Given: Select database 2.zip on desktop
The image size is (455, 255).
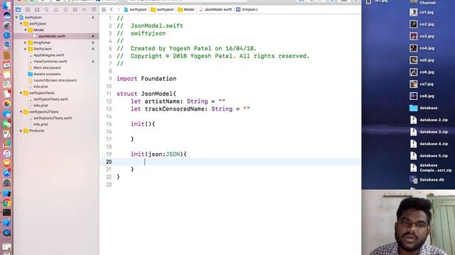Looking at the screenshot, I should point(429,120).
